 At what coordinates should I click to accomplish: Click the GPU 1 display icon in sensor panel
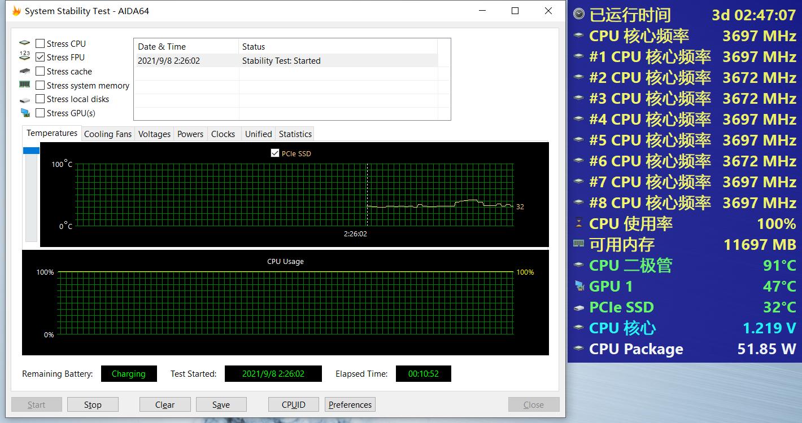579,286
